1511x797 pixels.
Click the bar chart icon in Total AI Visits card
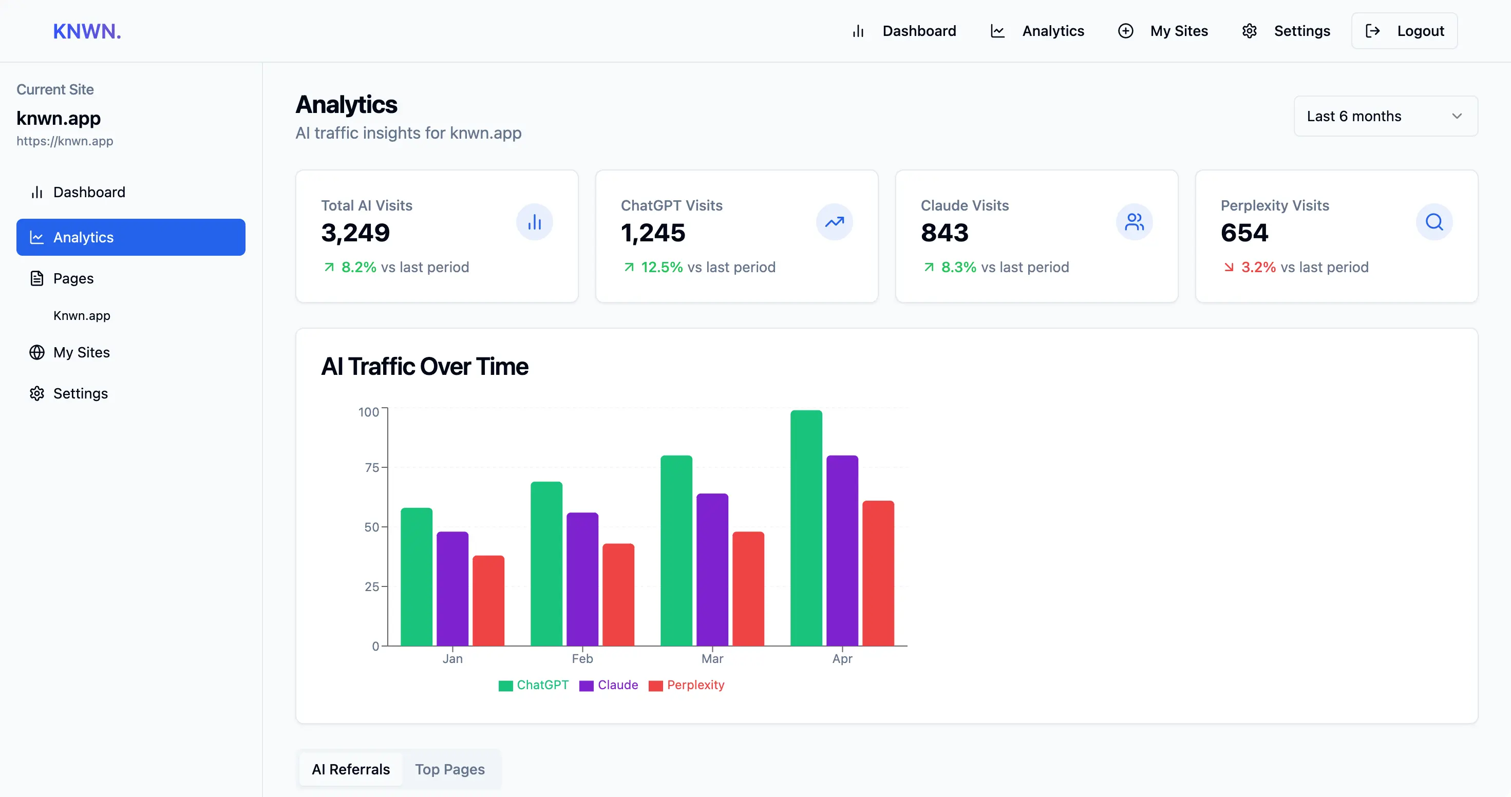pyautogui.click(x=534, y=222)
